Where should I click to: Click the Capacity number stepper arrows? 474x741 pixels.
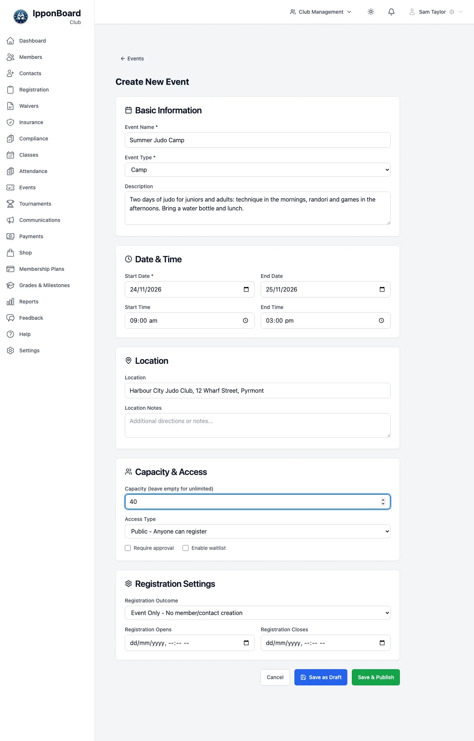pos(383,502)
